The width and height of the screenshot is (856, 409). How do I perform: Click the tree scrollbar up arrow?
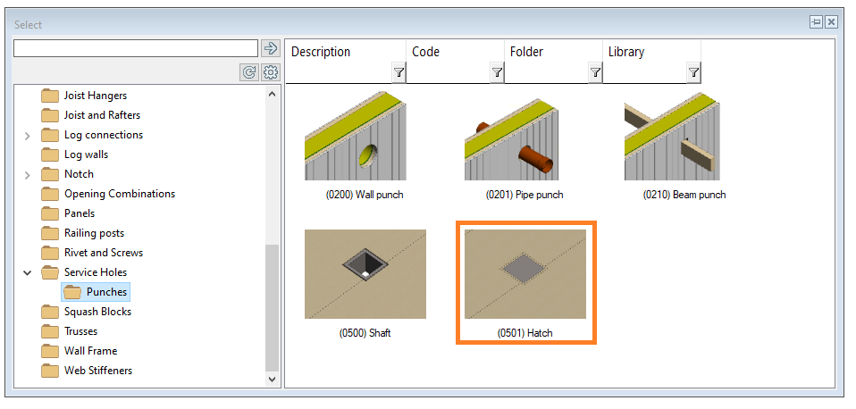tap(273, 94)
